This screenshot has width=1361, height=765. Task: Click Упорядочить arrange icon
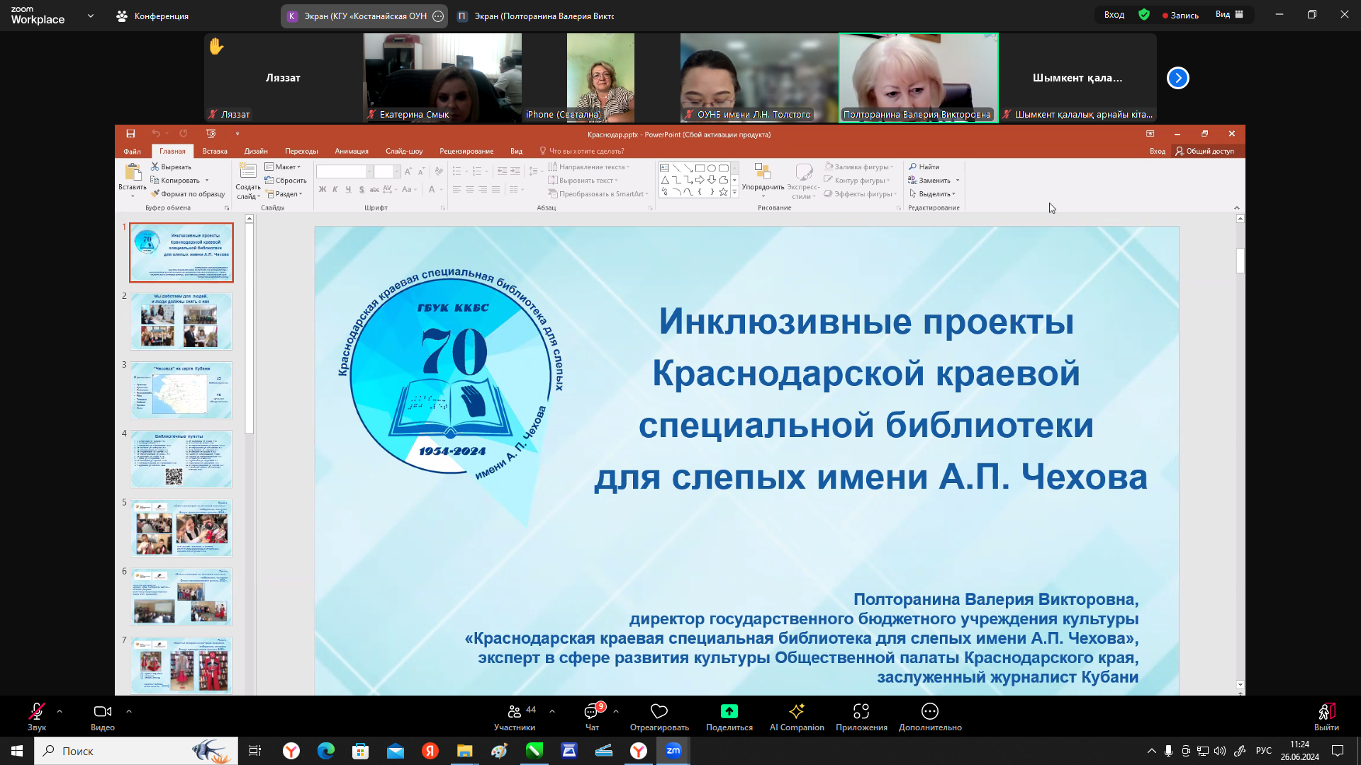763,171
